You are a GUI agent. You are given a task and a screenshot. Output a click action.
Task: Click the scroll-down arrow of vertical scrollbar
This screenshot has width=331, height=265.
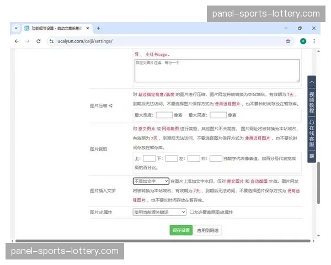point(318,236)
